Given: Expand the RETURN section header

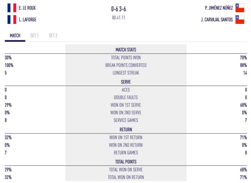Looking at the screenshot, I should (x=126, y=130).
